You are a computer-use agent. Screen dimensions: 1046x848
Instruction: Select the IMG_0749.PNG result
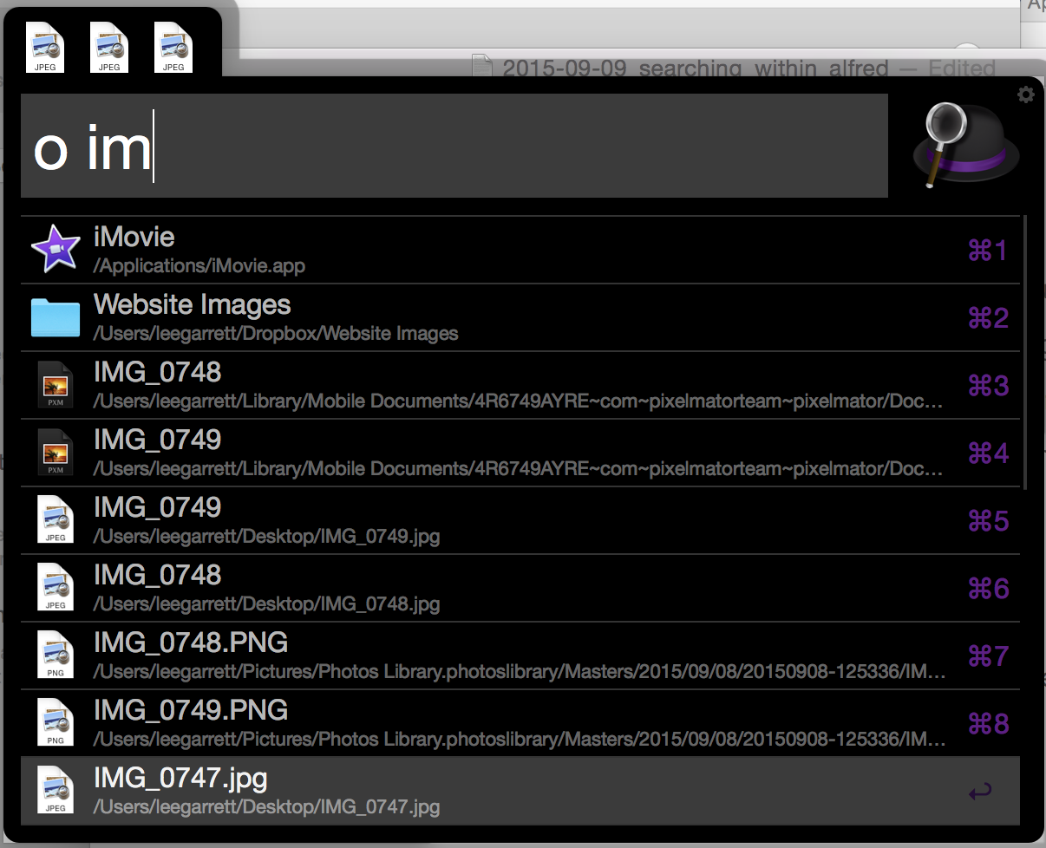(x=520, y=723)
